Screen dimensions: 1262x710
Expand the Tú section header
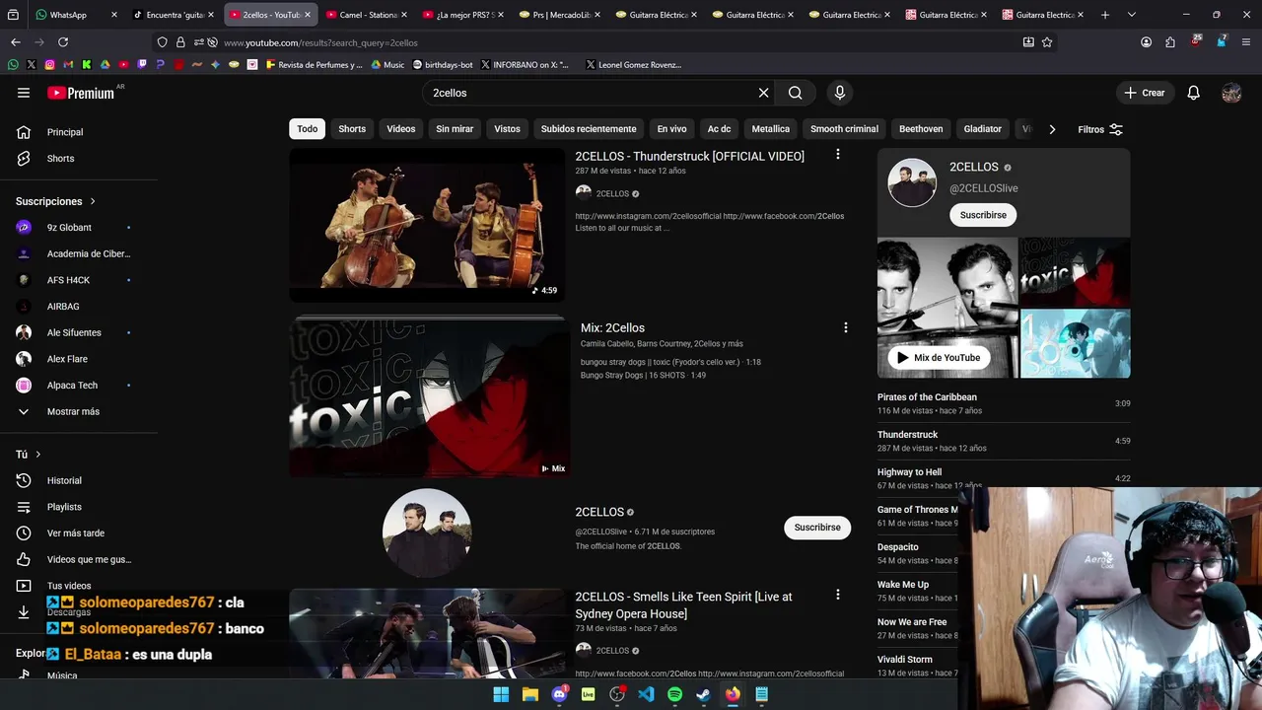(29, 455)
